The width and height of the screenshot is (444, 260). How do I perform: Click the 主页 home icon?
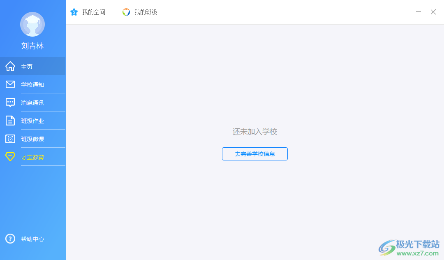(10, 66)
